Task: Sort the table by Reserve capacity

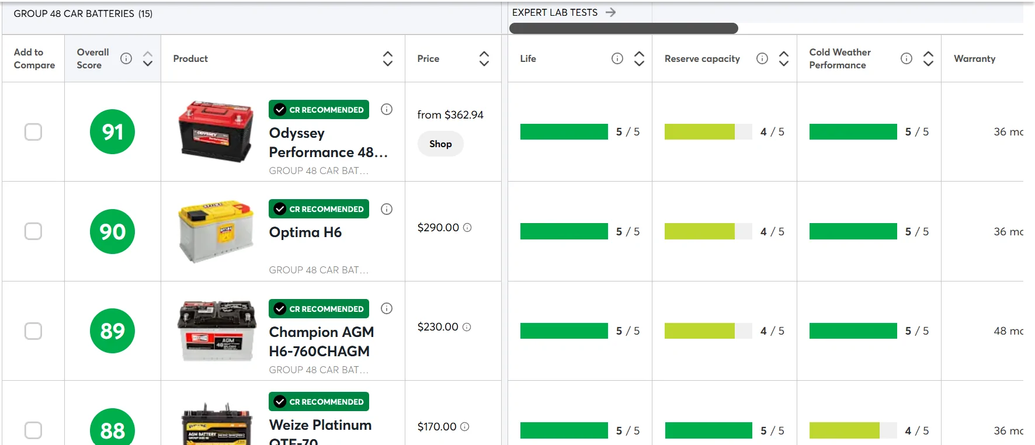Action: 784,58
